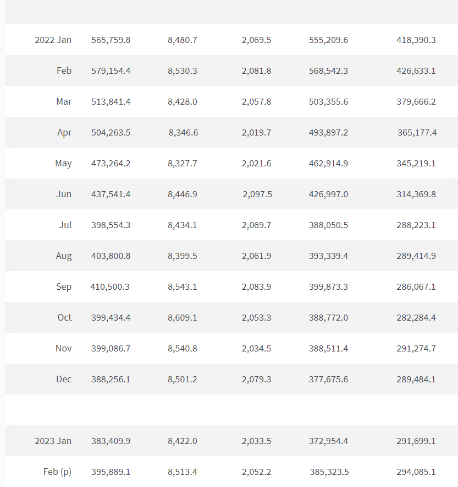Click the value 565,759.8
Image resolution: width=458 pixels, height=487 pixels.
(111, 40)
